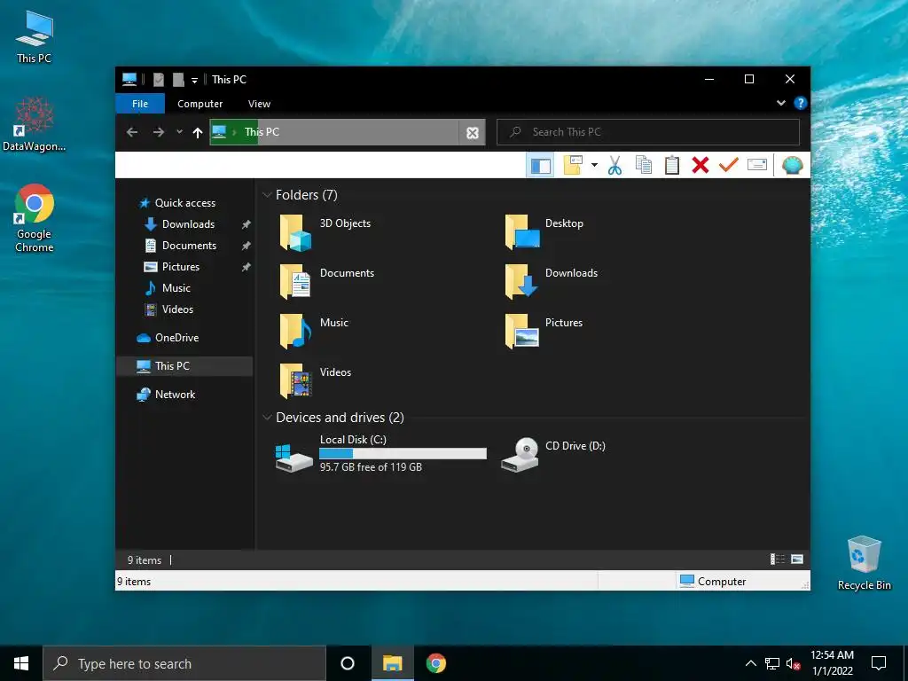Image resolution: width=908 pixels, height=681 pixels.
Task: Collapse the Devices and drives (2) group
Action: tap(267, 418)
